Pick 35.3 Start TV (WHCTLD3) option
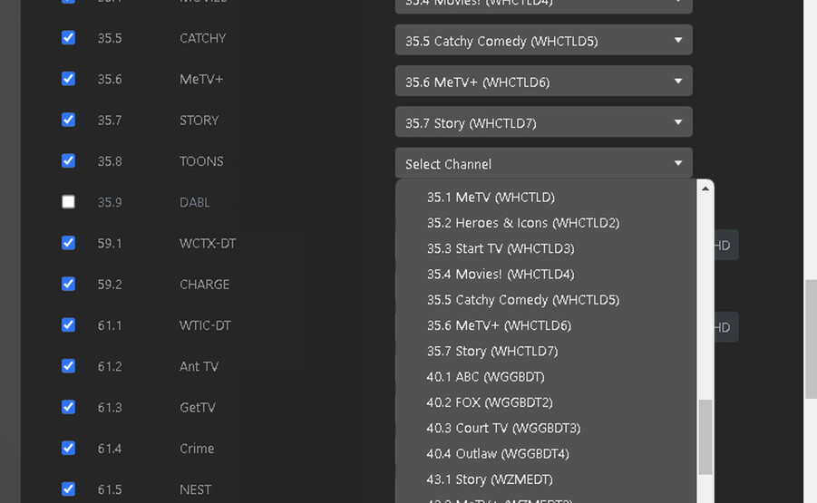The image size is (817, 503). click(x=501, y=248)
